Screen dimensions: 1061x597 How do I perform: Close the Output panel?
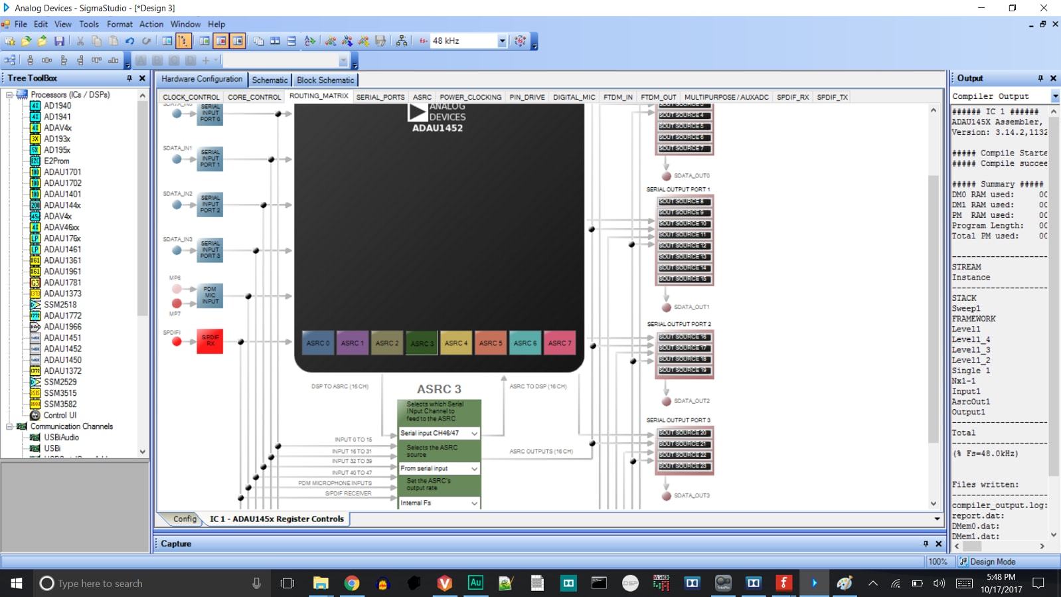point(1053,78)
